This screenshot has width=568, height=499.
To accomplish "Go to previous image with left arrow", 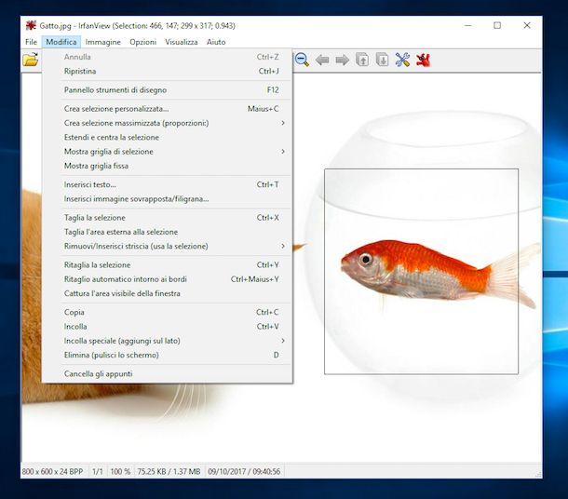I will coord(322,60).
